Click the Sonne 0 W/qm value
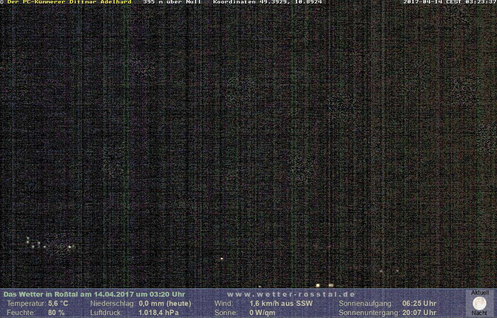This screenshot has width=497, height=318. click(x=262, y=313)
